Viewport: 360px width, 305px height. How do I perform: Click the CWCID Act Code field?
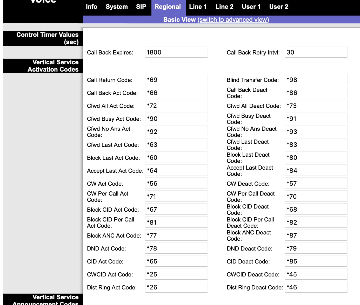point(176,274)
